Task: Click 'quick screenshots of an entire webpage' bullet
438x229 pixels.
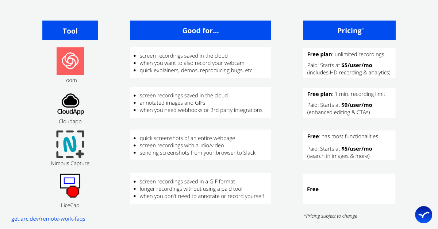Action: (x=187, y=138)
